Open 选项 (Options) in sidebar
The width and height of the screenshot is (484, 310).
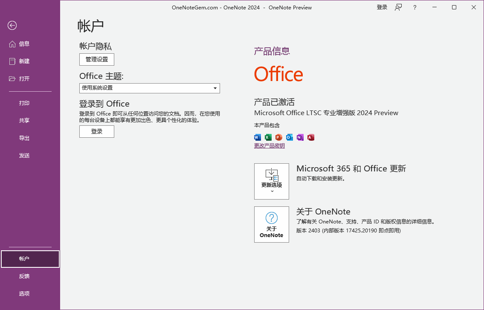24,294
